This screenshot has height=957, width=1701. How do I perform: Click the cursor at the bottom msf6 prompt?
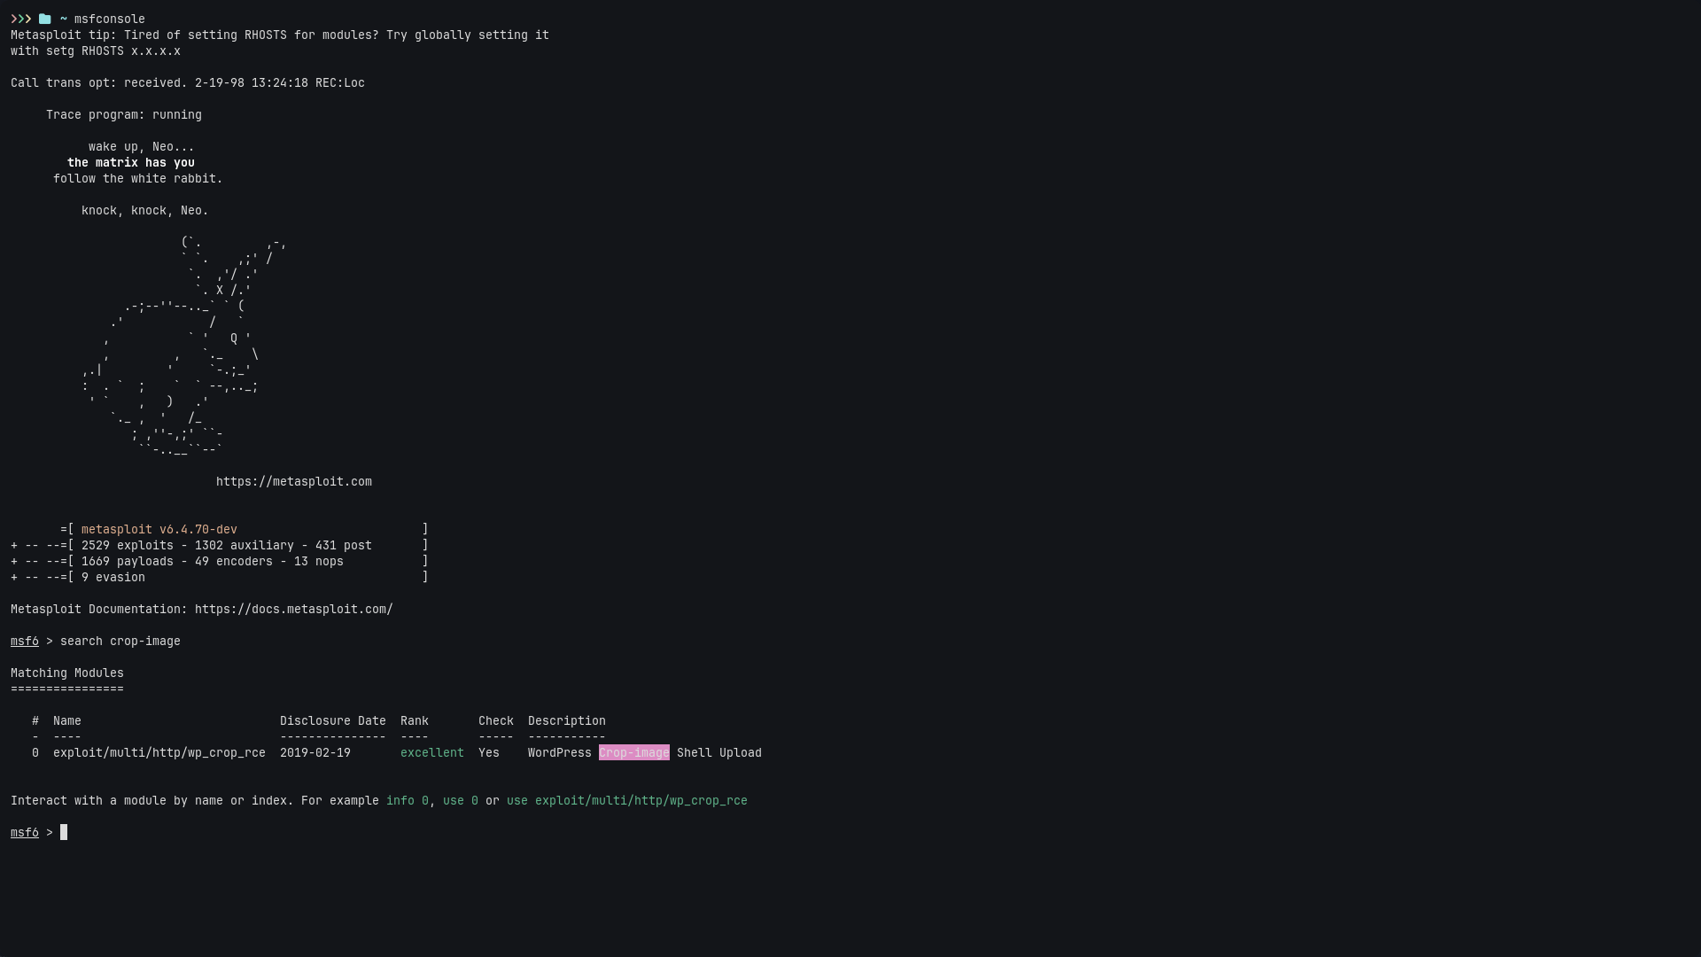point(64,833)
